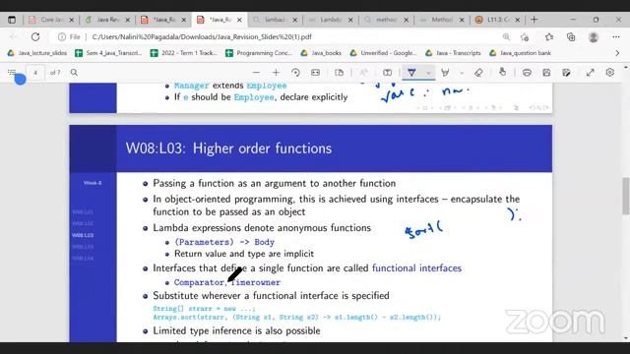The width and height of the screenshot is (630, 354).
Task: Select the Draw pen tool
Action: pyautogui.click(x=411, y=73)
